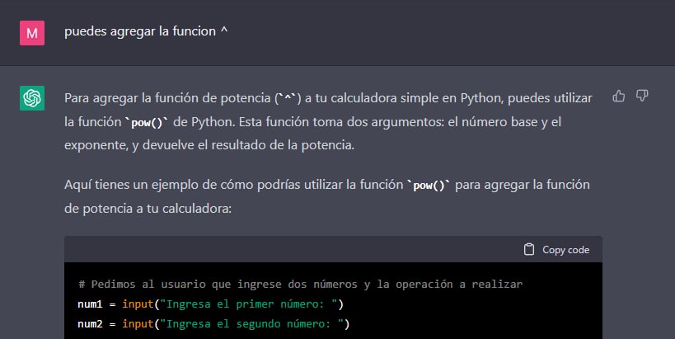Screen dimensions: 675x339
Task: Click the input keyword on the num1 line
Action: 138,304
